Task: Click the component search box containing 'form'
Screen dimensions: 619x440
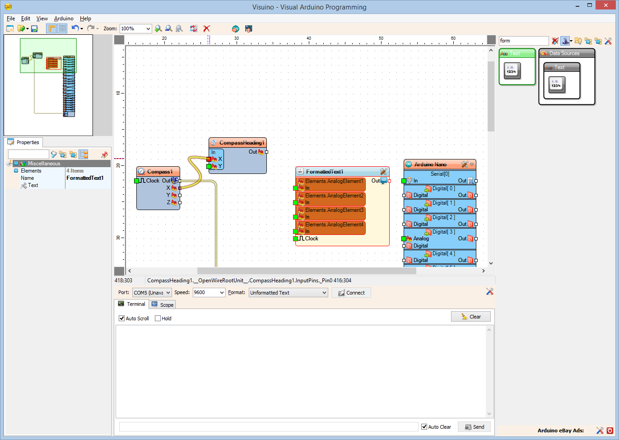Action: click(x=524, y=41)
